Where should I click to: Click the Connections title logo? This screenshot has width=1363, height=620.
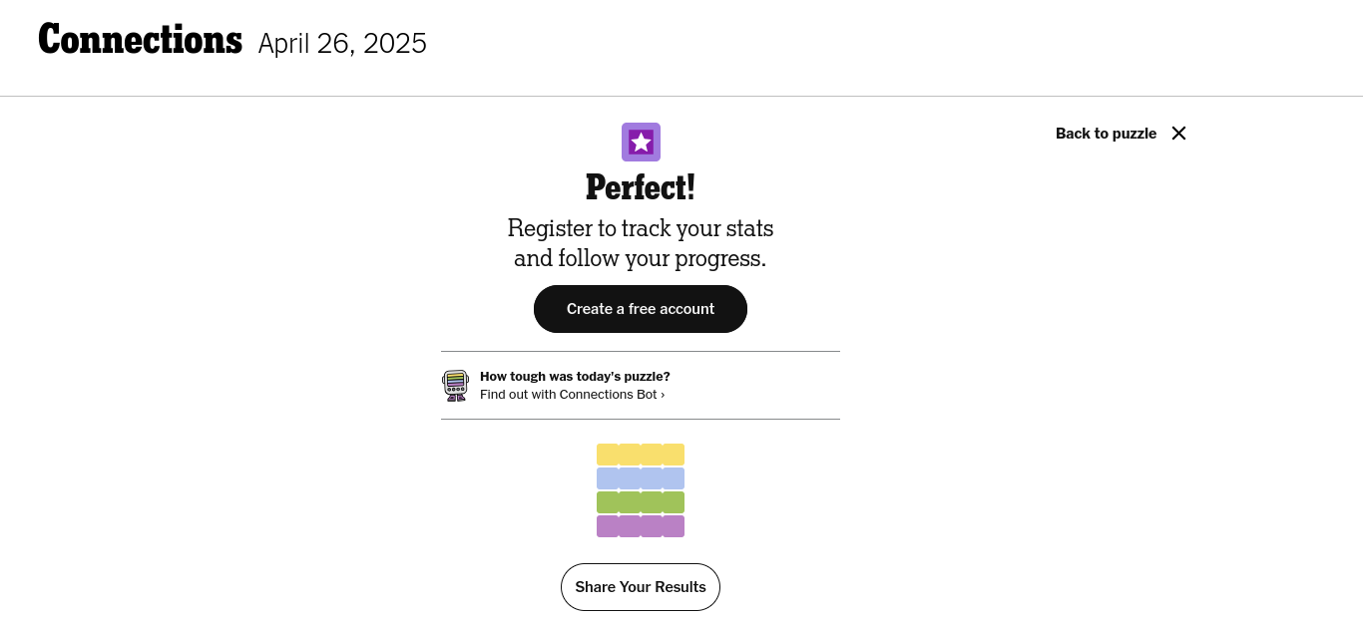pos(141,41)
